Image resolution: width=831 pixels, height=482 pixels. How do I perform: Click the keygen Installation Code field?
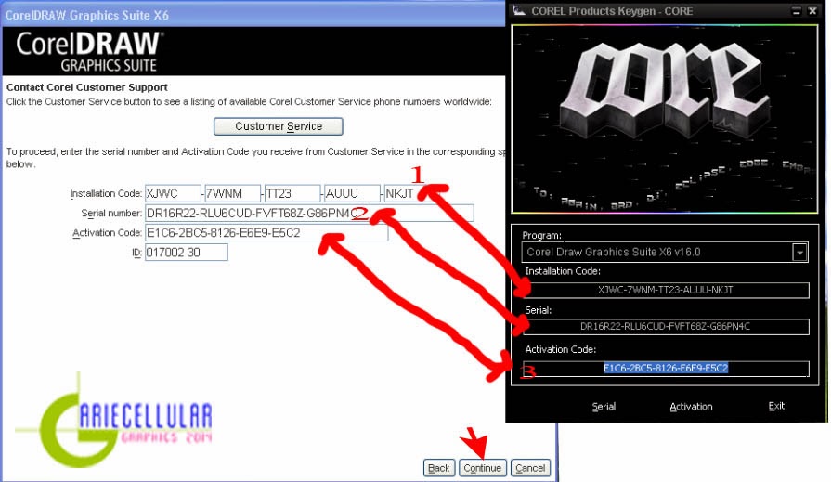666,290
